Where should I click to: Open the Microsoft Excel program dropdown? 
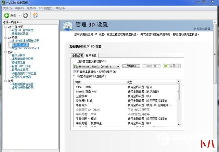tap(96, 66)
